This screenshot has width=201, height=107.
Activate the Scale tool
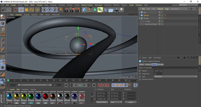tap(26, 10)
